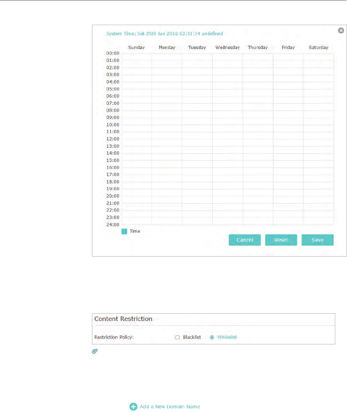
Task: Click the plus icon to add a domain name
Action: click(x=133, y=406)
